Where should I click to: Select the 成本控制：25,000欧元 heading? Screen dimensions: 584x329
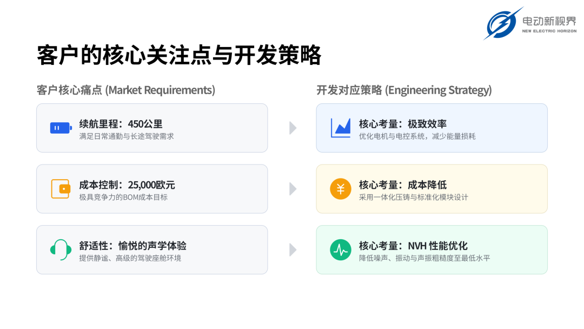[x=127, y=185]
